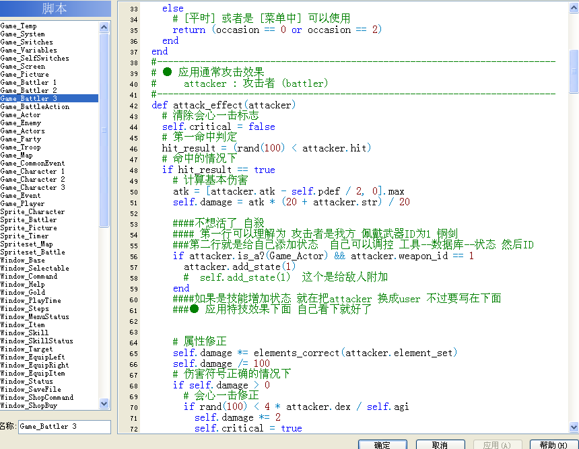The width and height of the screenshot is (579, 449).
Task: Click the script list scroll-up arrow
Action: click(x=104, y=27)
